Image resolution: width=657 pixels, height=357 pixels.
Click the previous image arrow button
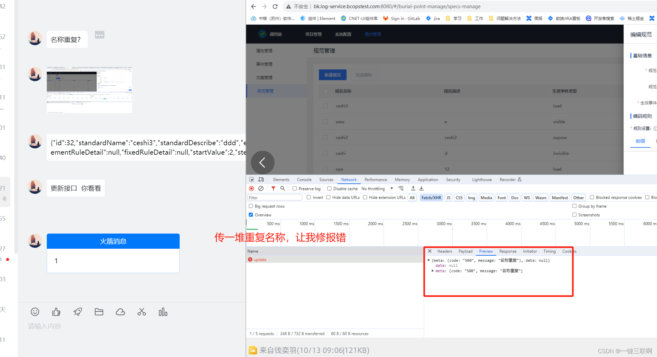[x=262, y=163]
